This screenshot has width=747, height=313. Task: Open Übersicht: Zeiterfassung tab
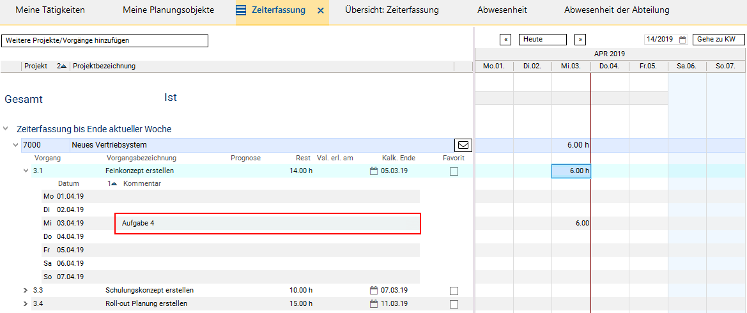coord(392,10)
